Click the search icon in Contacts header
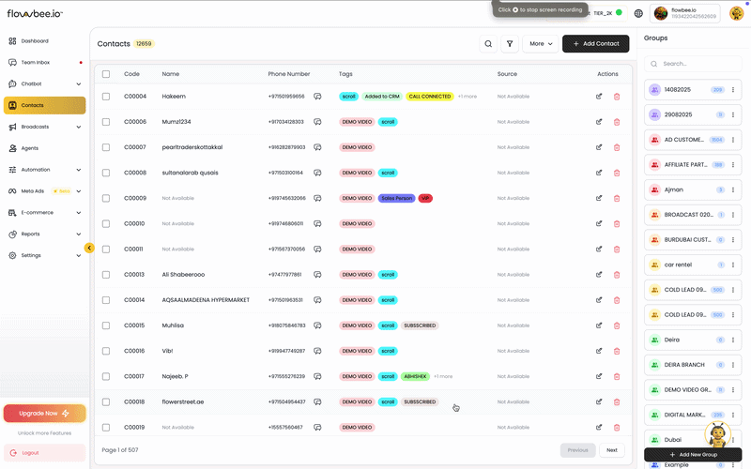 coord(488,44)
